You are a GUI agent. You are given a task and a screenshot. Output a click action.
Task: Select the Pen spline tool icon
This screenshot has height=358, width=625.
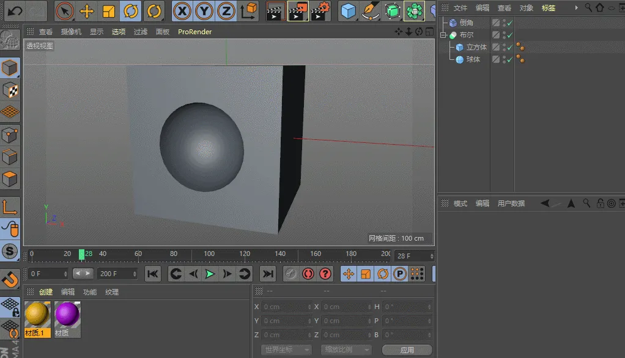point(371,11)
